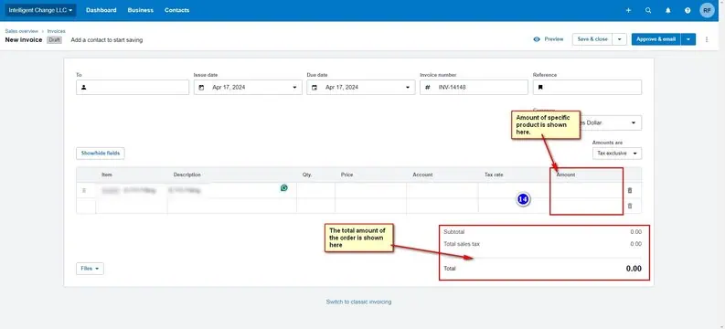Open search with the magnifier icon
This screenshot has width=725, height=329.
pos(648,10)
